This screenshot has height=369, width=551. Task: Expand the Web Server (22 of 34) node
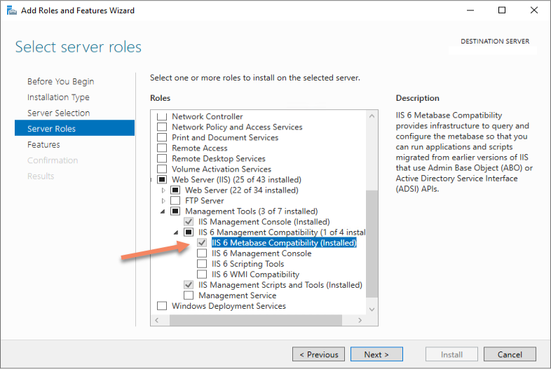tap(163, 190)
